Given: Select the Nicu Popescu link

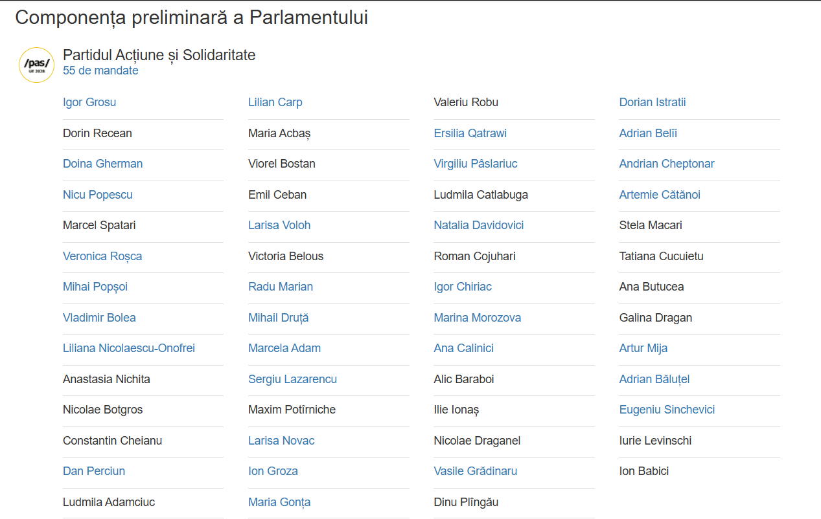Looking at the screenshot, I should 98,195.
